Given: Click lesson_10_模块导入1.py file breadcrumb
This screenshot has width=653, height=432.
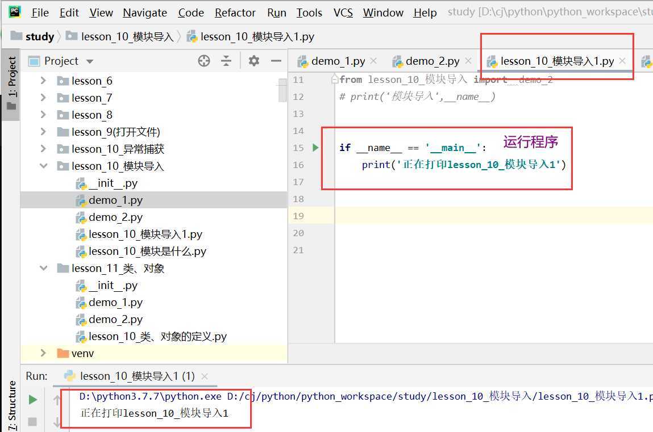Looking at the screenshot, I should click(251, 36).
